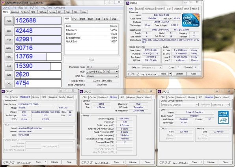Open Caches tab in top-right CPU-Z window
The height and width of the screenshot is (167, 235).
click(x=139, y=9)
